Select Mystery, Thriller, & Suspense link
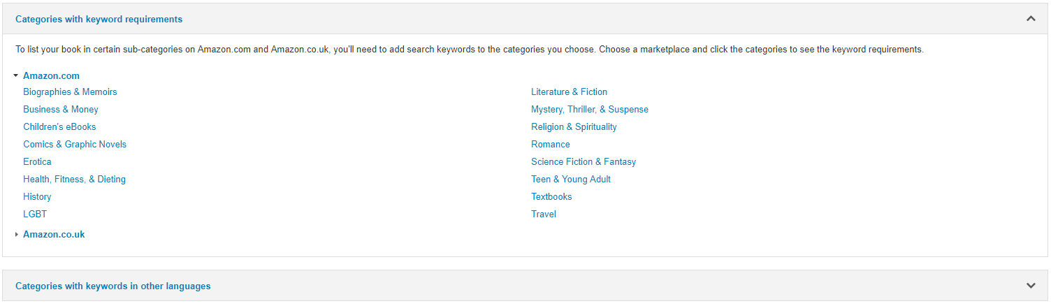The image size is (1051, 306). click(589, 110)
